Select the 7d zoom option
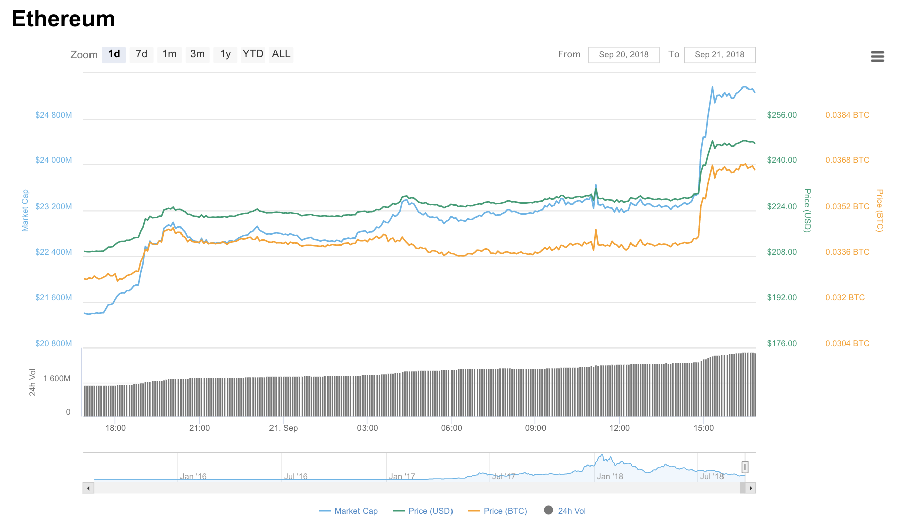This screenshot has width=904, height=528. click(141, 54)
